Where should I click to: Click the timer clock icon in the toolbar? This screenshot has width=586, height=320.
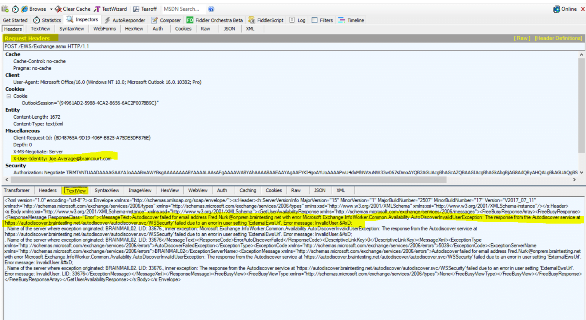[x=15, y=9]
